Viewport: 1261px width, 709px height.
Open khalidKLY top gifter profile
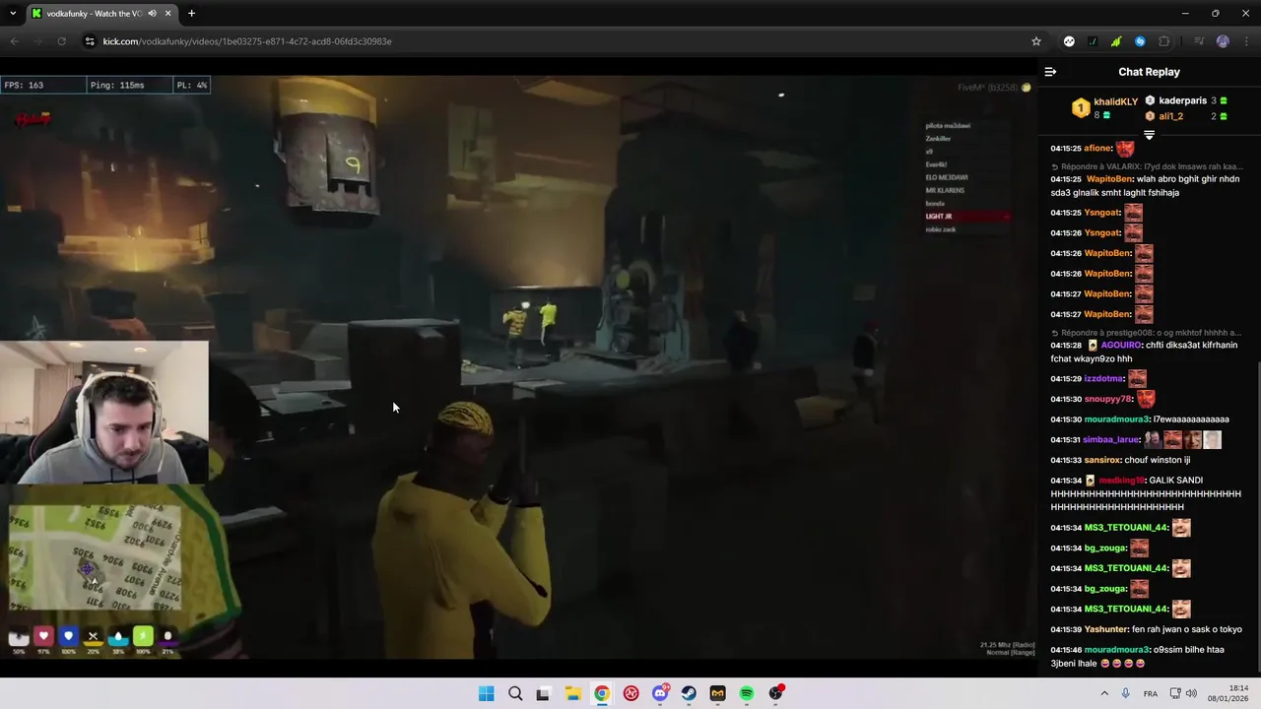1103,107
